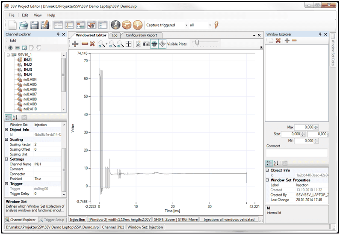The height and width of the screenshot is (235, 340).
Task: Open the window list view icon
Action: click(58, 25)
